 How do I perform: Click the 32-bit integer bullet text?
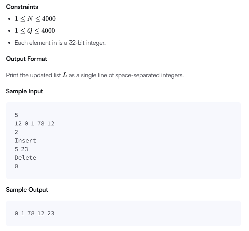[x=60, y=43]
